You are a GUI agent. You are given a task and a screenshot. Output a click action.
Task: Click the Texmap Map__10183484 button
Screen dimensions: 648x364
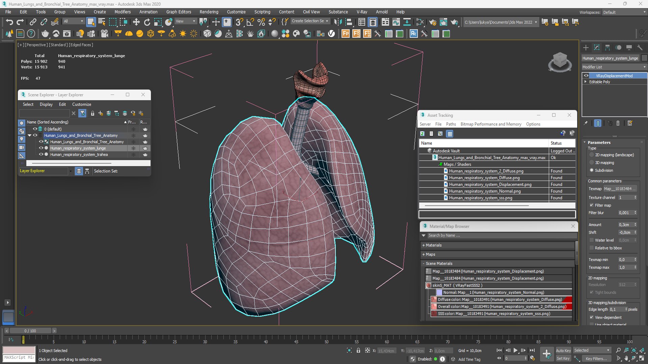pos(620,189)
